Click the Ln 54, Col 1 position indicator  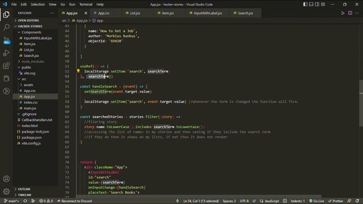pos(201,201)
